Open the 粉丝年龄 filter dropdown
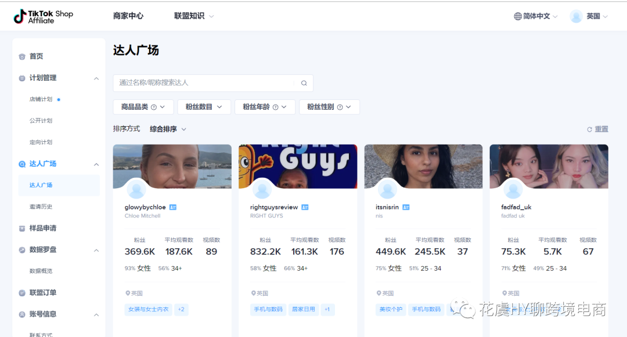Image resolution: width=627 pixels, height=337 pixels. point(265,107)
